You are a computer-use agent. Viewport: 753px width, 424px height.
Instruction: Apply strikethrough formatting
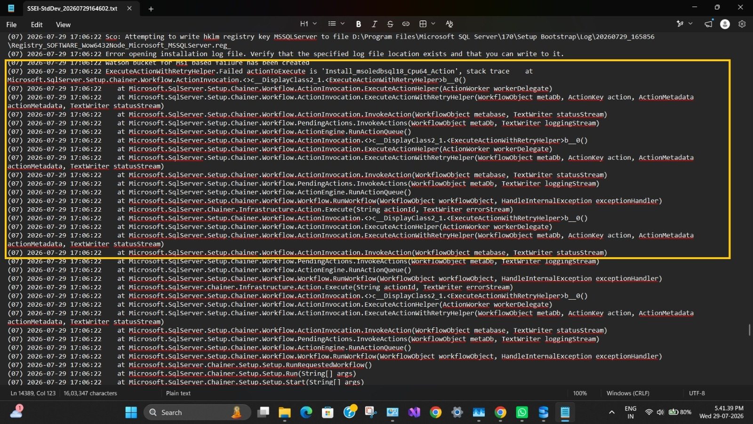click(x=390, y=24)
